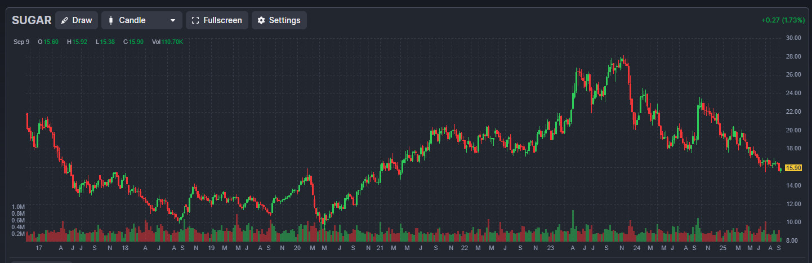Click the Sep 9 date in legend
Screen dimensions: 812x263
pyautogui.click(x=21, y=42)
